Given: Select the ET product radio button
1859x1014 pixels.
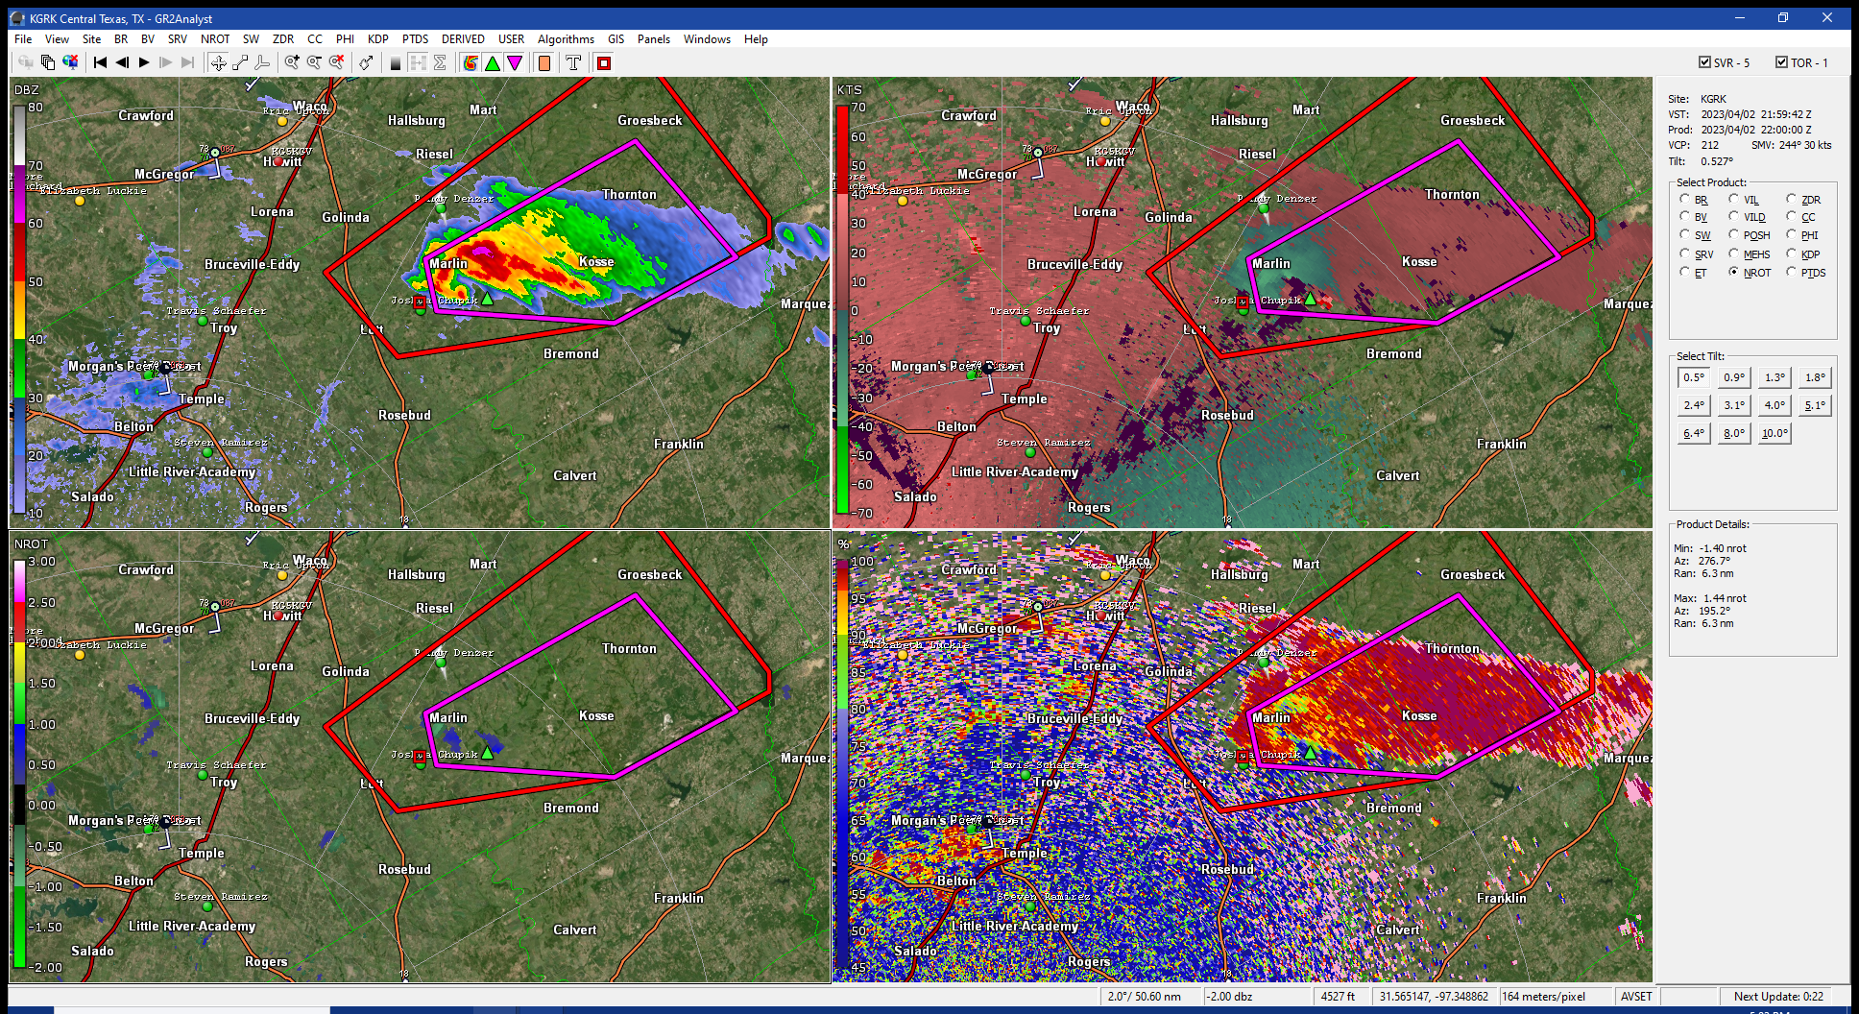Looking at the screenshot, I should (1684, 272).
